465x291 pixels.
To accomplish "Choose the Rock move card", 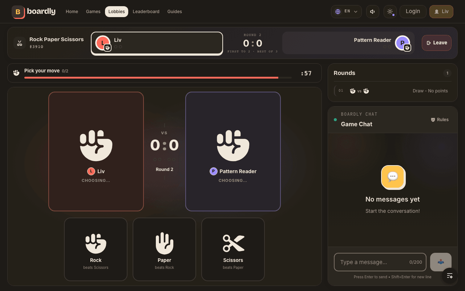I will coord(96,250).
